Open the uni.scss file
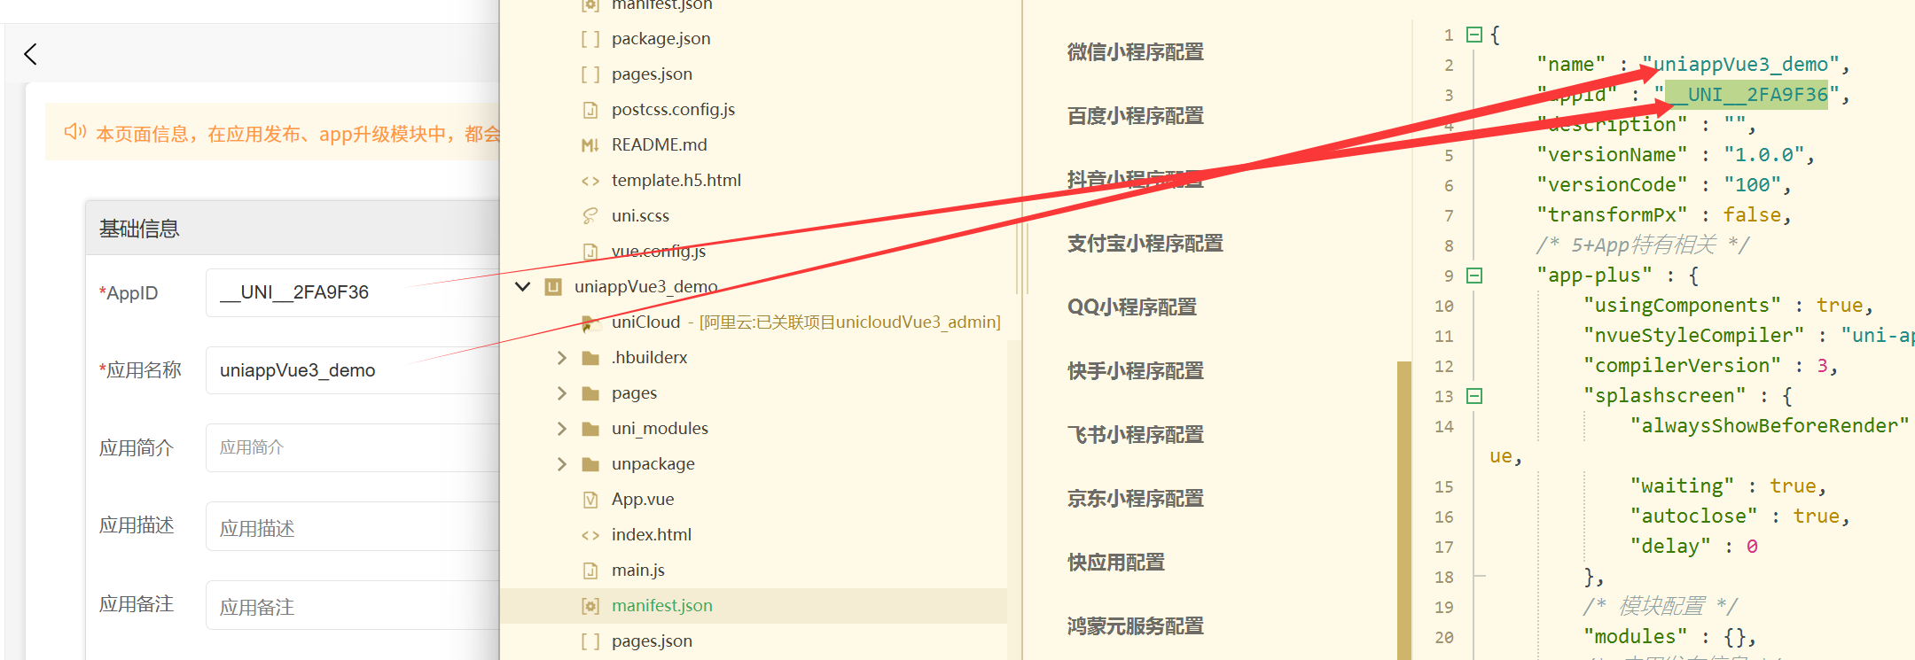 640,216
